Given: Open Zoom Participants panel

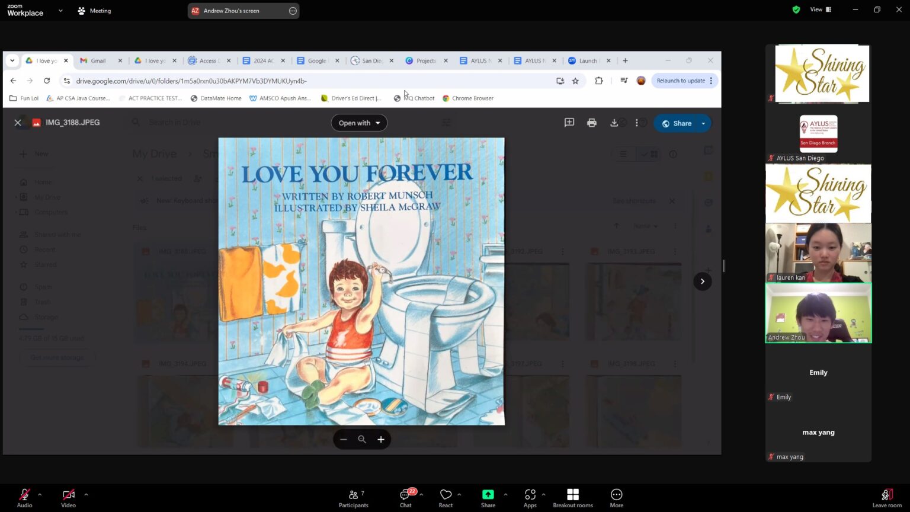Looking at the screenshot, I should pos(354,498).
